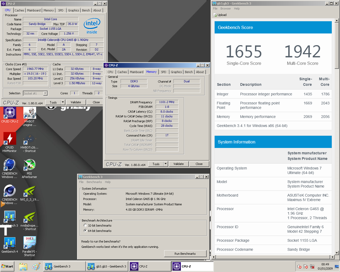Click the Intel inside logo
The width and height of the screenshot is (340, 272).
point(92,26)
